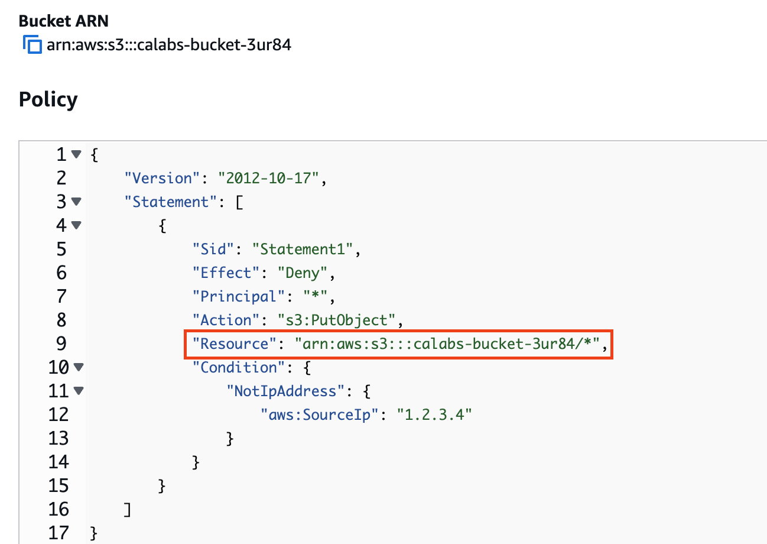Image resolution: width=767 pixels, height=544 pixels.
Task: Click the "Version" key on line 2
Action: (162, 178)
